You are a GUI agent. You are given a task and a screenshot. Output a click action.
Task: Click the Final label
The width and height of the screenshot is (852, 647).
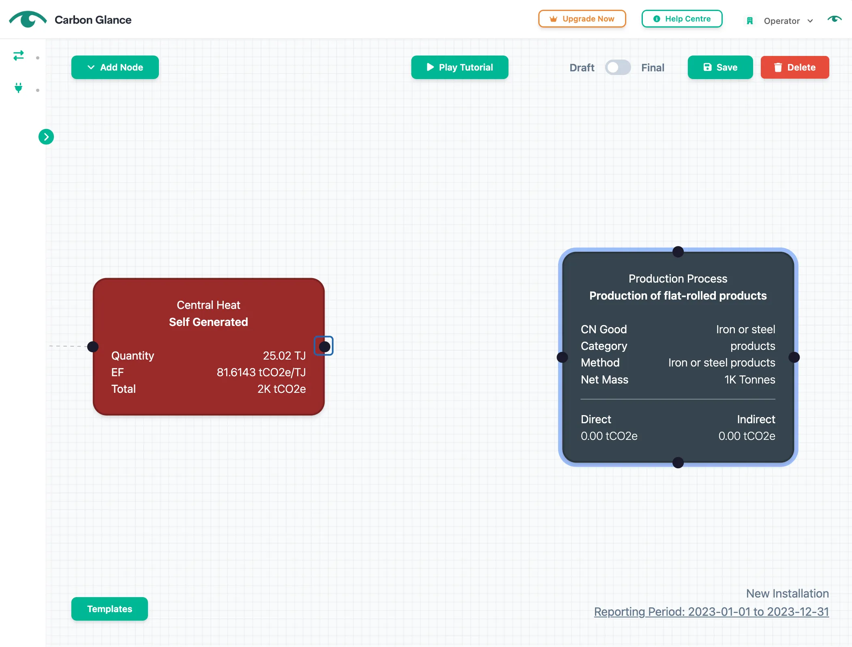(x=653, y=68)
